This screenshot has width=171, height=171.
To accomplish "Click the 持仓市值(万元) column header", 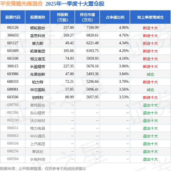I will click(87, 17).
